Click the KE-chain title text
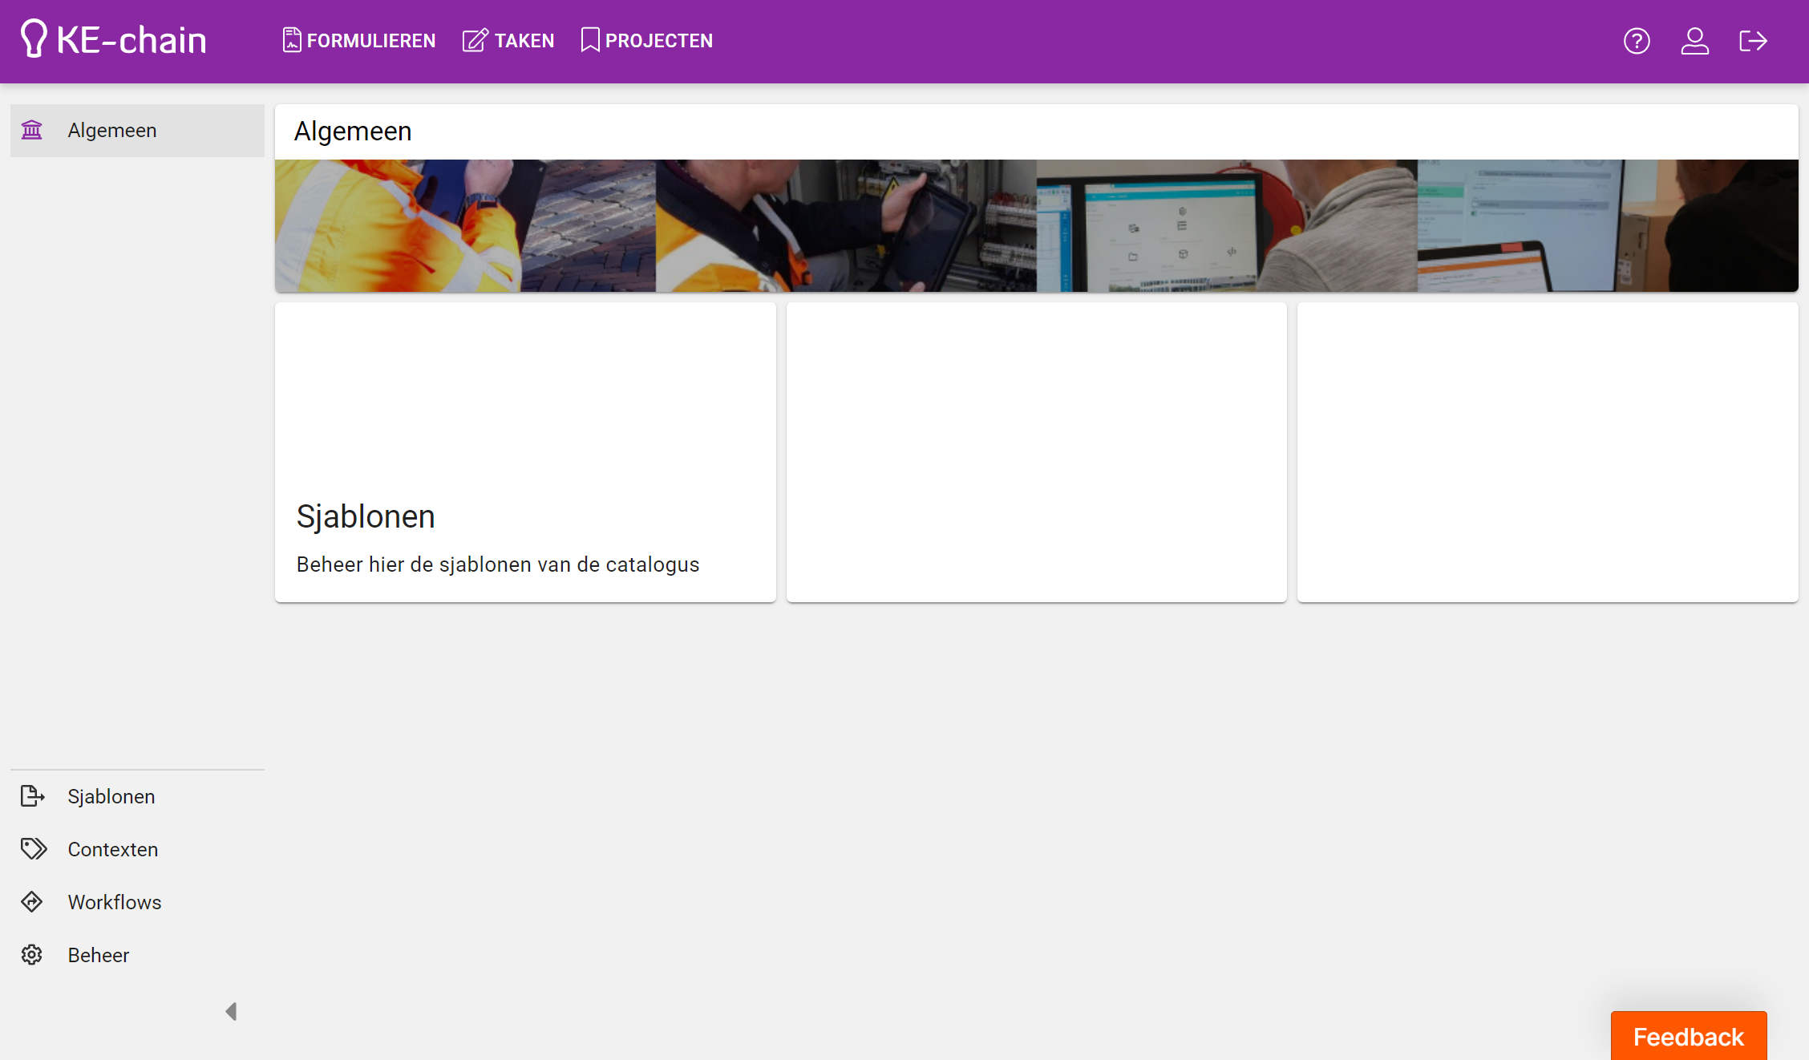The image size is (1809, 1060). pos(132,40)
